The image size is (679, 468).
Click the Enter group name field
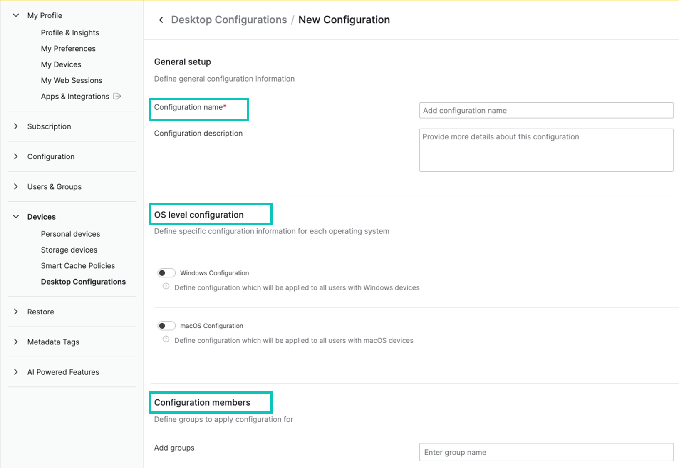coord(546,452)
